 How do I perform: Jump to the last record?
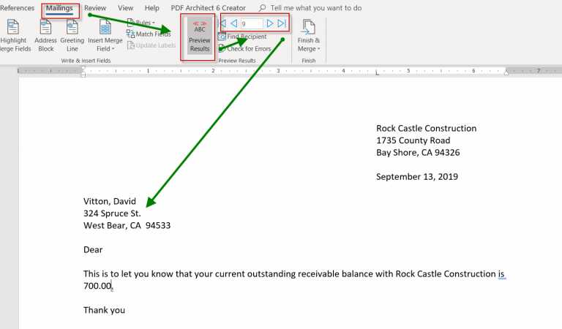282,24
